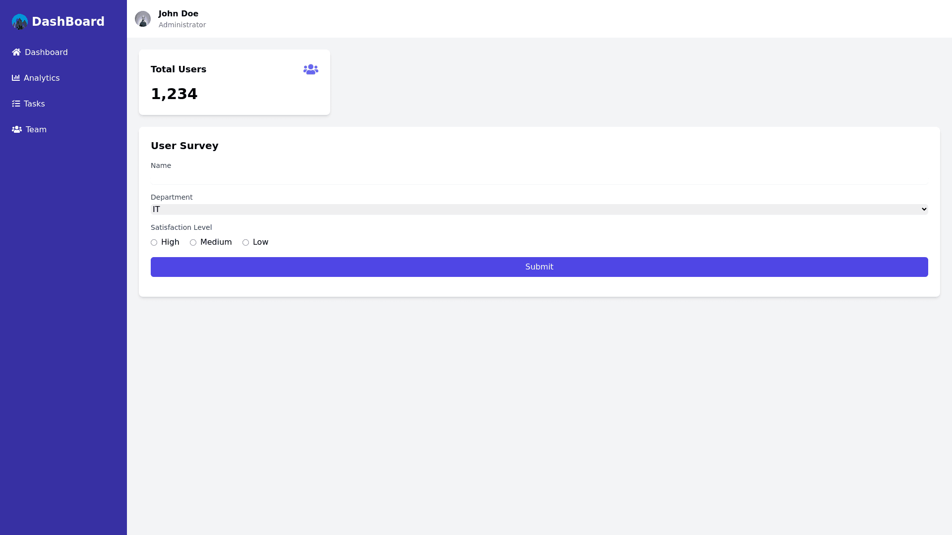Click the users icon in Total Users card
This screenshot has height=535, width=952.
[x=311, y=69]
